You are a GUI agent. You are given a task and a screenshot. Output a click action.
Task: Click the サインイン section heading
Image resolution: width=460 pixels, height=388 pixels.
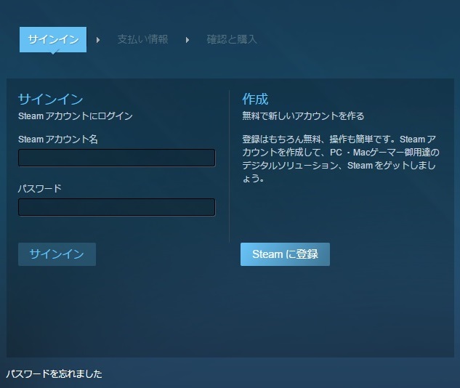point(50,99)
